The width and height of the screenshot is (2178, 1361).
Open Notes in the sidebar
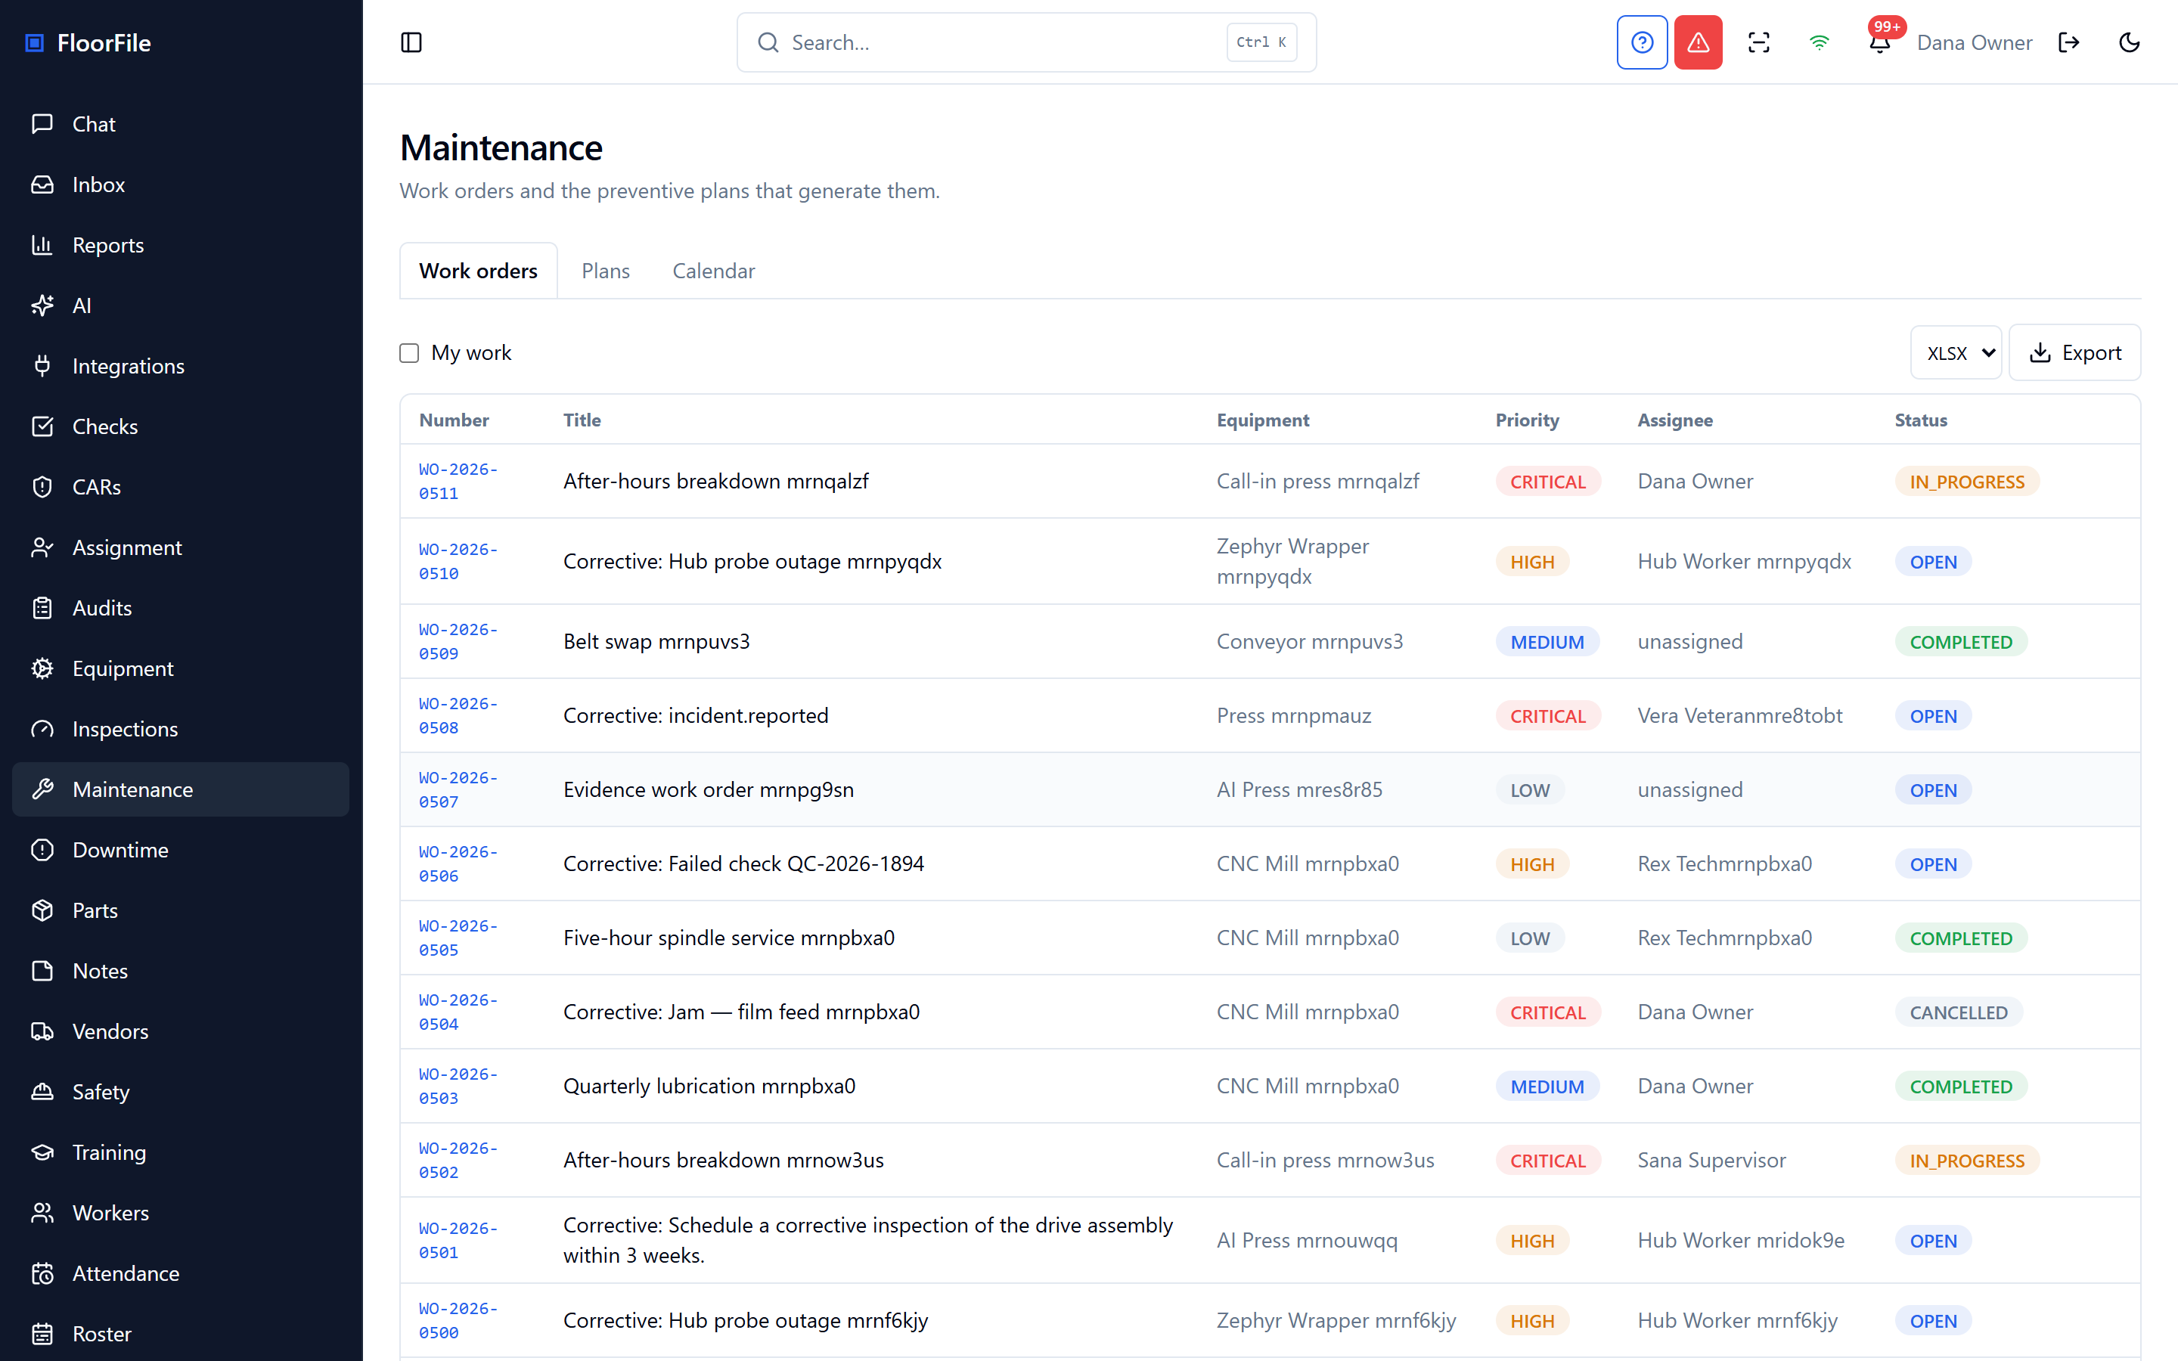pos(180,972)
